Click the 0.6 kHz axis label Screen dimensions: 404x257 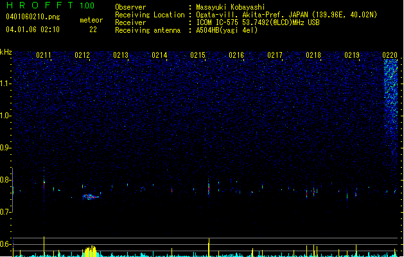coord(5,244)
